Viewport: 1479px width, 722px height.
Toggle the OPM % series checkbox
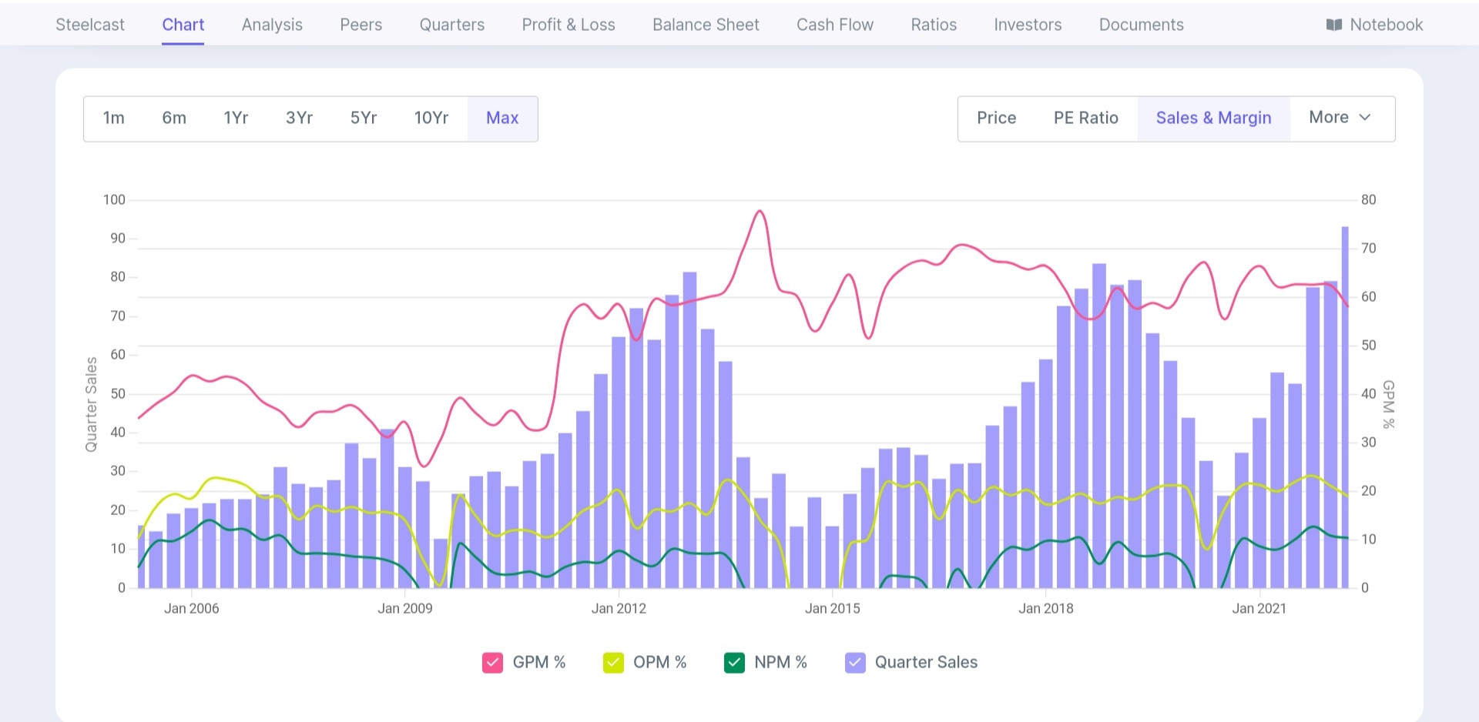[x=613, y=663]
